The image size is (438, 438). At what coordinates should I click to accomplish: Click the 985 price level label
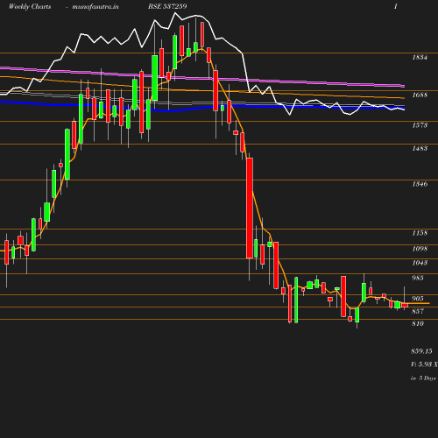418,278
